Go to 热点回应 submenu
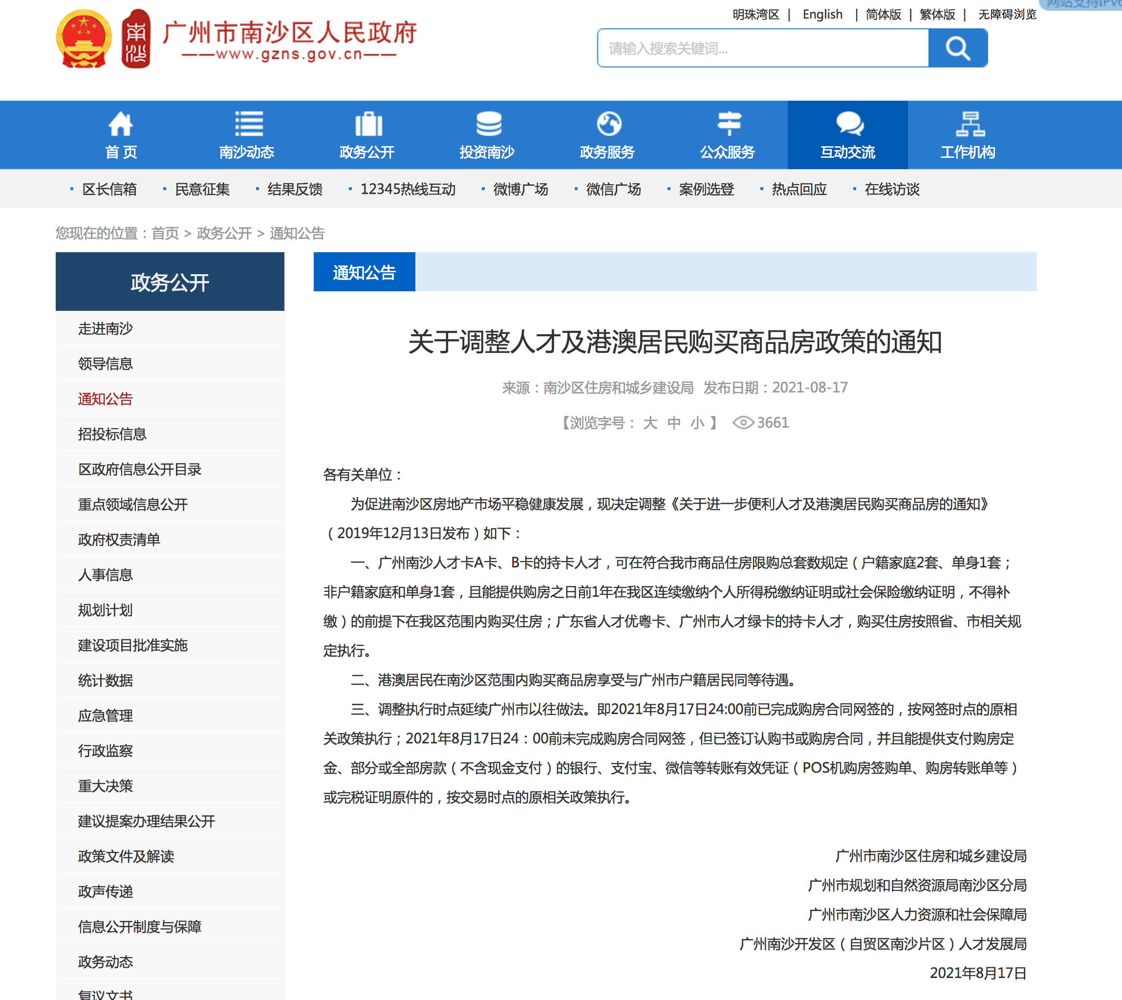The height and width of the screenshot is (1000, 1122). pos(799,190)
